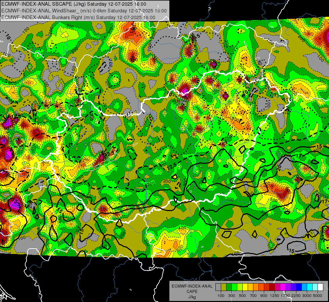This screenshot has height=302, width=329.
Task: Click the legend title ECMWF-INDEX-ANAL
Action: click(192, 286)
